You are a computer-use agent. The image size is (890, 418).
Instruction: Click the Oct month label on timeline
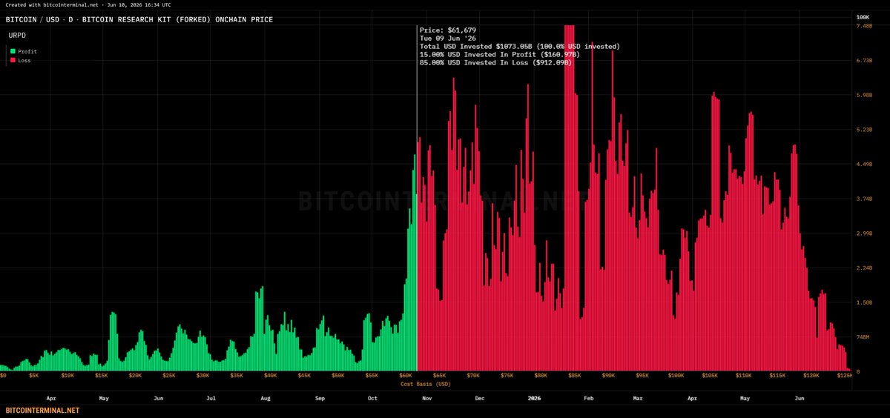373,398
